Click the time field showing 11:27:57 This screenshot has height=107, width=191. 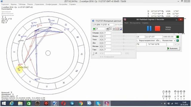coord(154,37)
